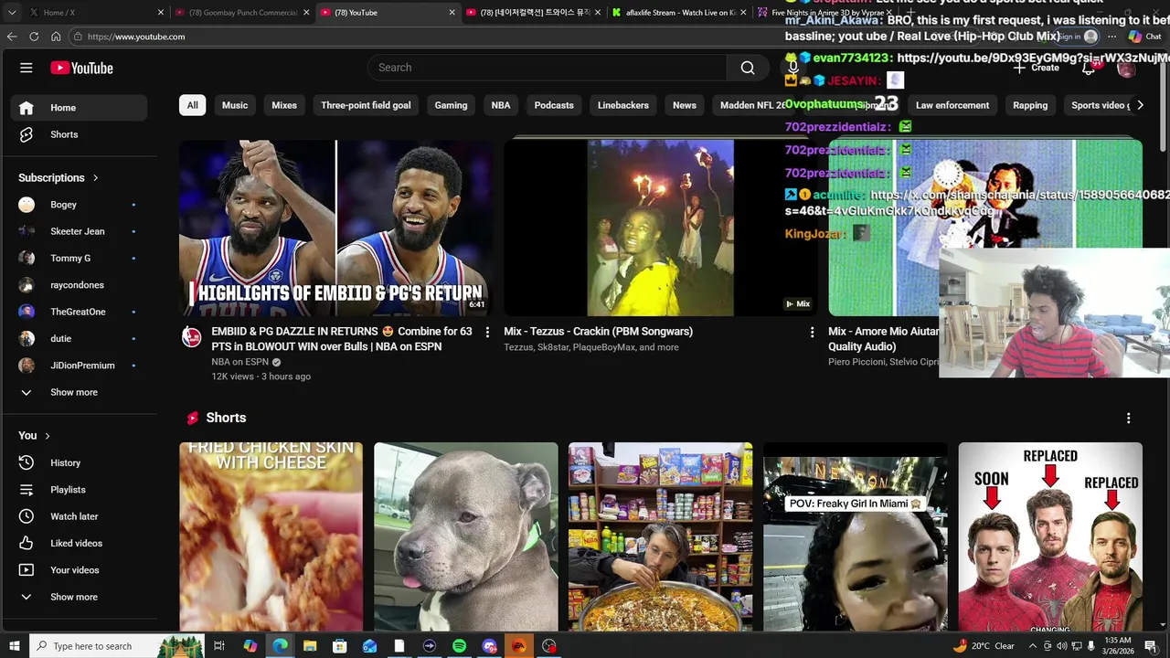Open POV Freaky Girl In Miami short
The width and height of the screenshot is (1170, 658).
[x=855, y=537]
